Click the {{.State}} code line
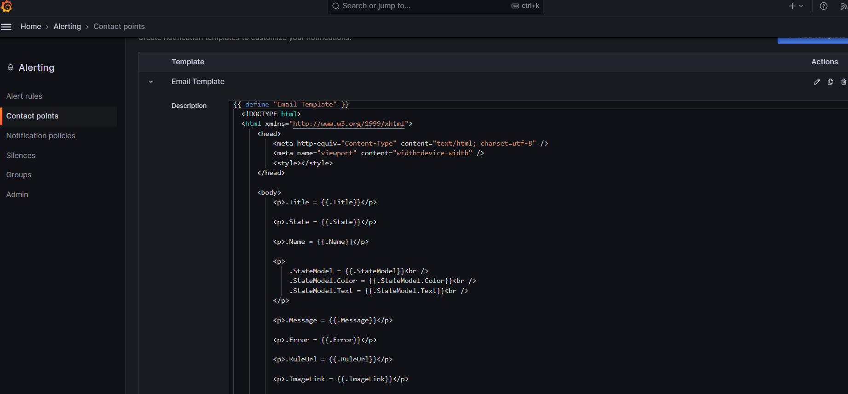 [x=325, y=222]
